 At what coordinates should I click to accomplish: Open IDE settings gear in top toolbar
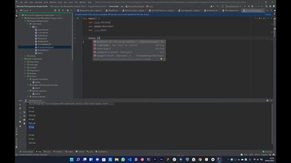click(x=270, y=6)
